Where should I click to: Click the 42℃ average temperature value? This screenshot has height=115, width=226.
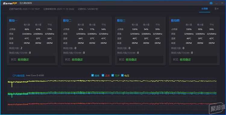(x=212, y=38)
